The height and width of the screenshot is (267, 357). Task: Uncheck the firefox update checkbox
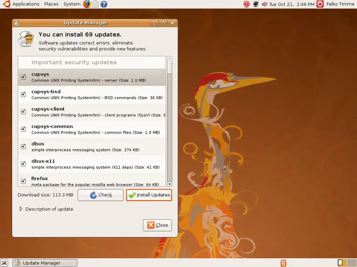[24, 181]
